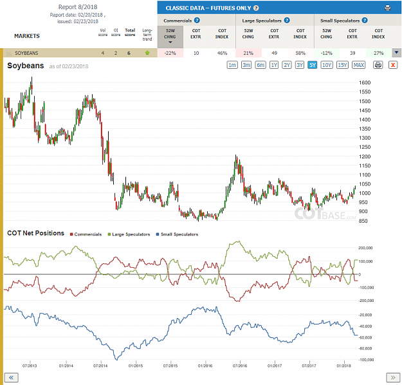Click the SOYBEANS market name
The width and height of the screenshot is (402, 385).
tap(26, 53)
